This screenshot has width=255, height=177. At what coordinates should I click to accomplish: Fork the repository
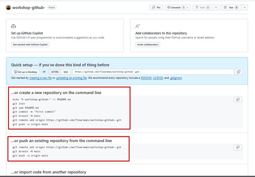tap(203, 7)
